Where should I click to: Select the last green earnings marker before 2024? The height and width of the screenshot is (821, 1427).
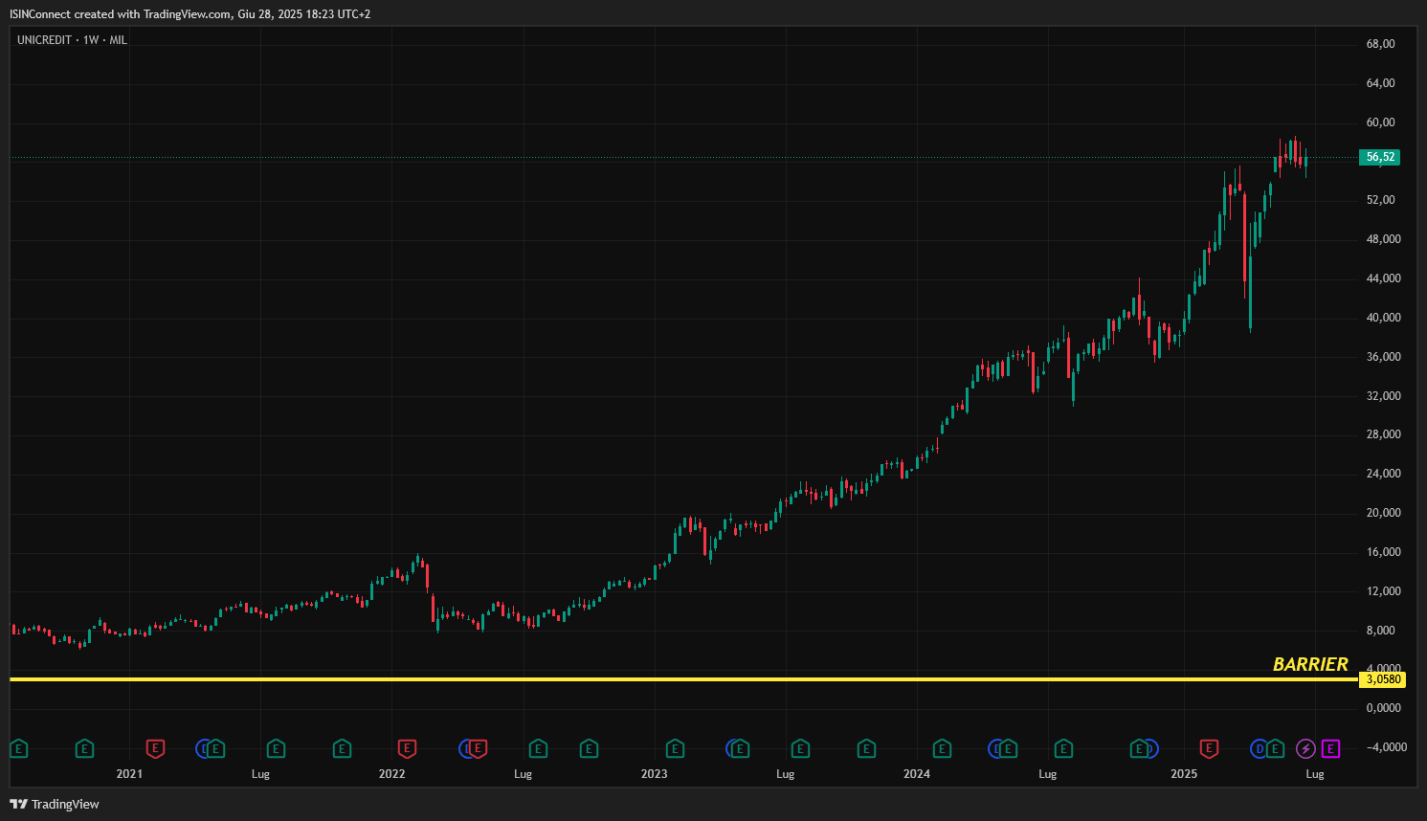[x=866, y=749]
